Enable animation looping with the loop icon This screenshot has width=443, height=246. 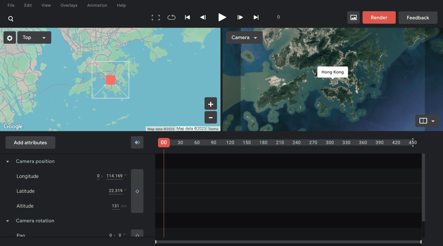tap(171, 17)
